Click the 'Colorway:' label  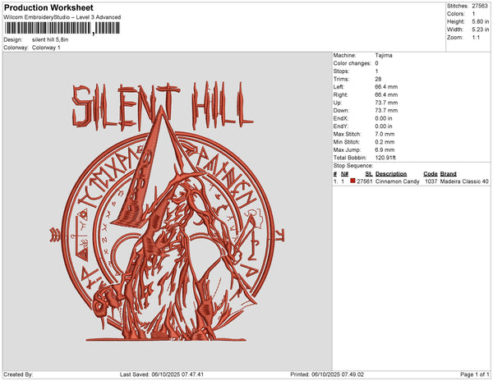coord(16,48)
